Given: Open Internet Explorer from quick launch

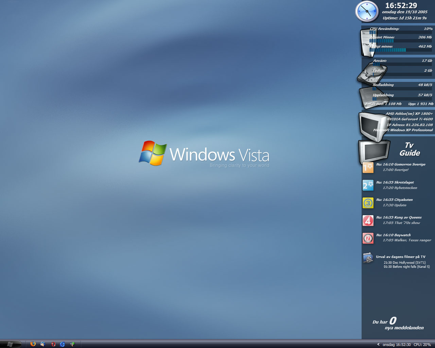Looking at the screenshot, I should [x=63, y=344].
